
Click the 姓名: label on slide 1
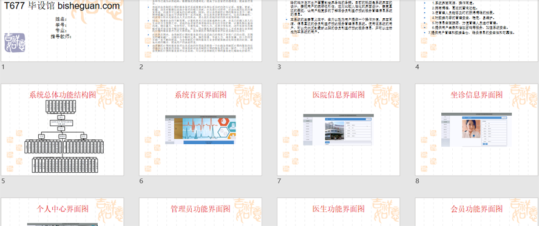[x=61, y=19]
